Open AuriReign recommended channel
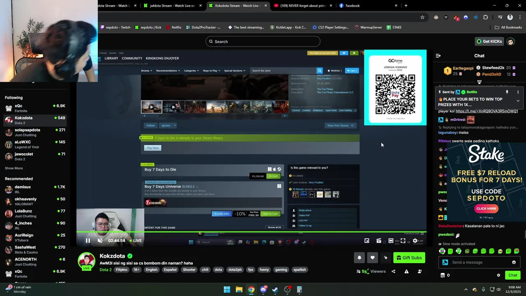Image resolution: width=526 pixels, height=296 pixels. tap(35, 238)
